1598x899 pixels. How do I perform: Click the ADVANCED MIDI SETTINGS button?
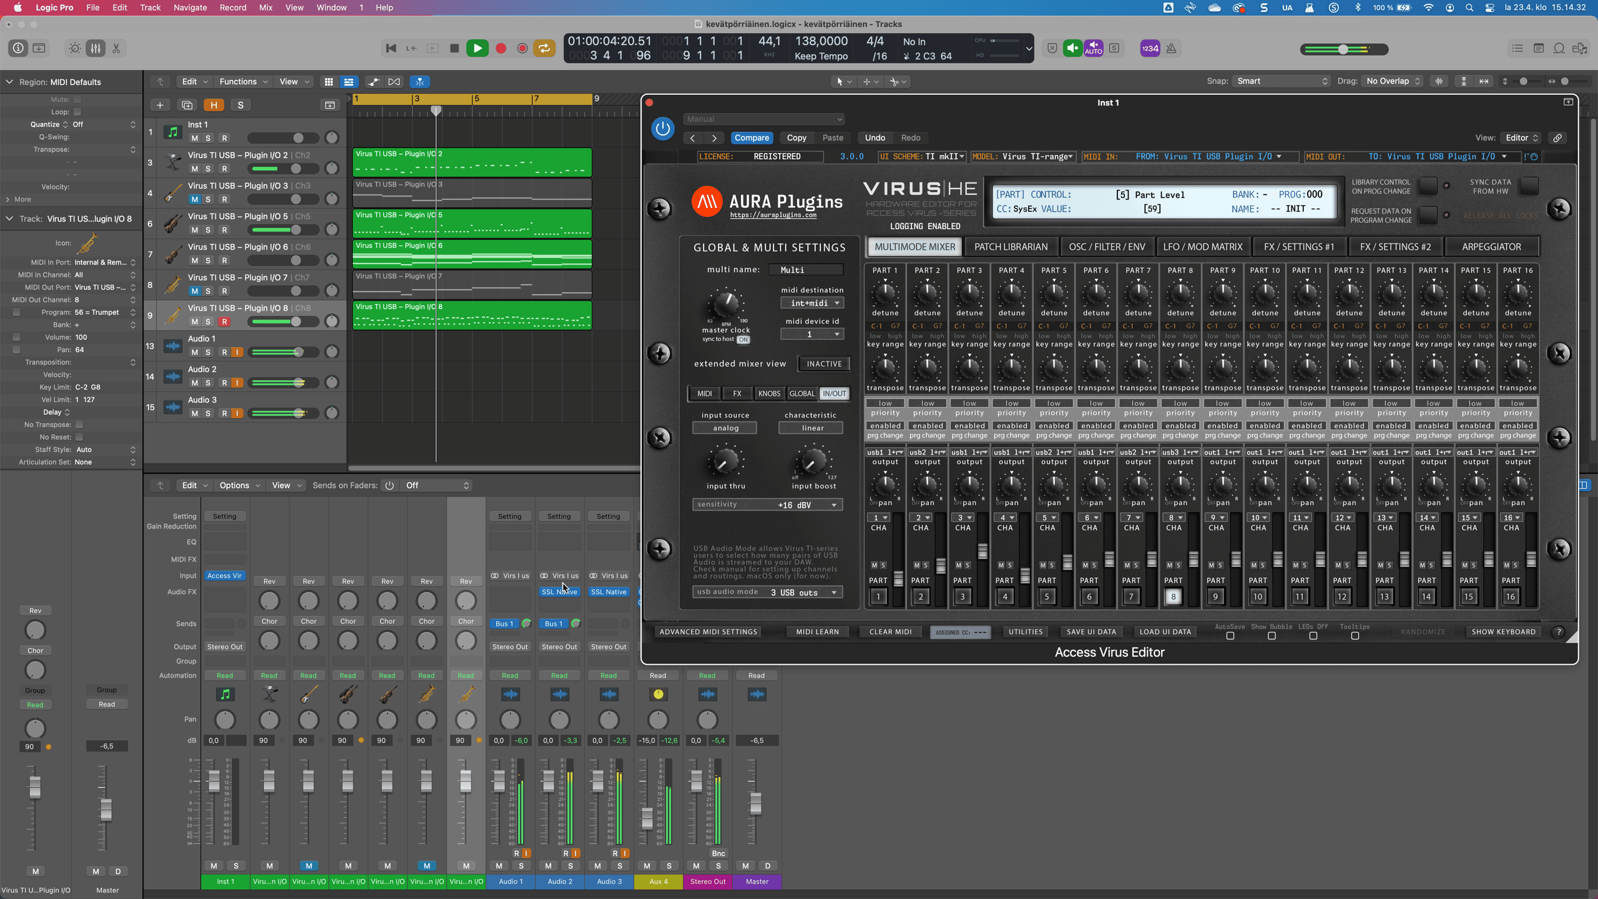point(708,632)
